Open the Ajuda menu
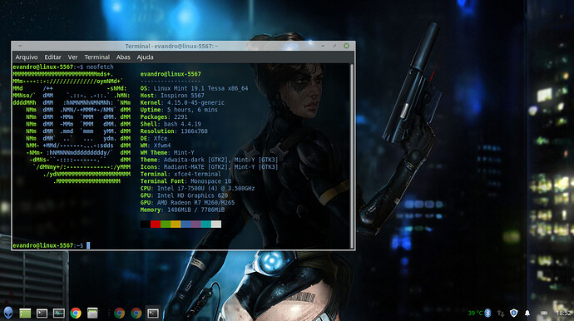 tap(145, 57)
